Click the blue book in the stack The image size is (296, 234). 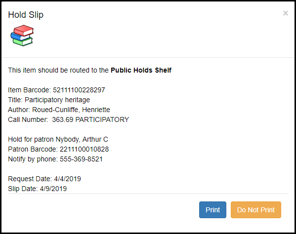19,37
